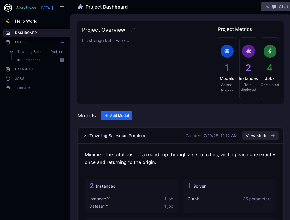
Task: Click the Workflows eye logo icon
Action: pos(8,8)
